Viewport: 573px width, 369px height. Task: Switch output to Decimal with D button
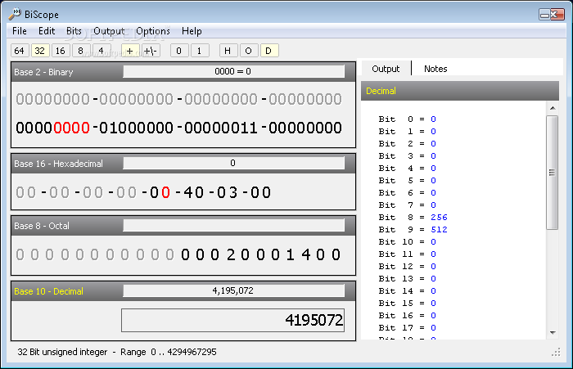click(269, 51)
